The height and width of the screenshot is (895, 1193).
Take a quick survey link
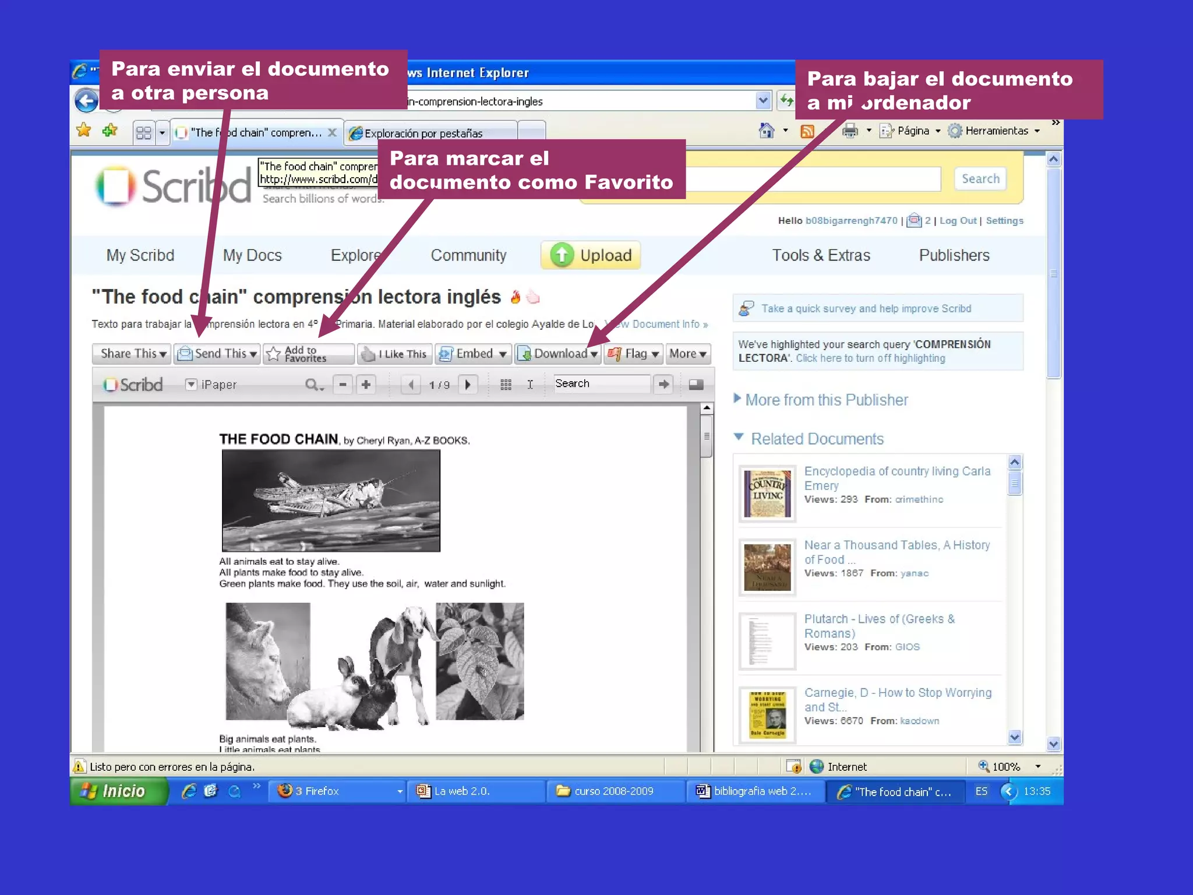point(866,308)
